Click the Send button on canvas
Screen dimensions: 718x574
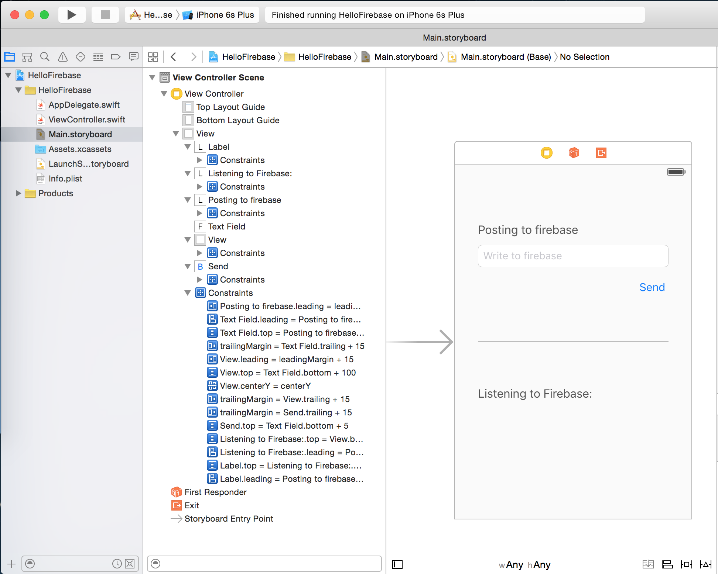(652, 287)
